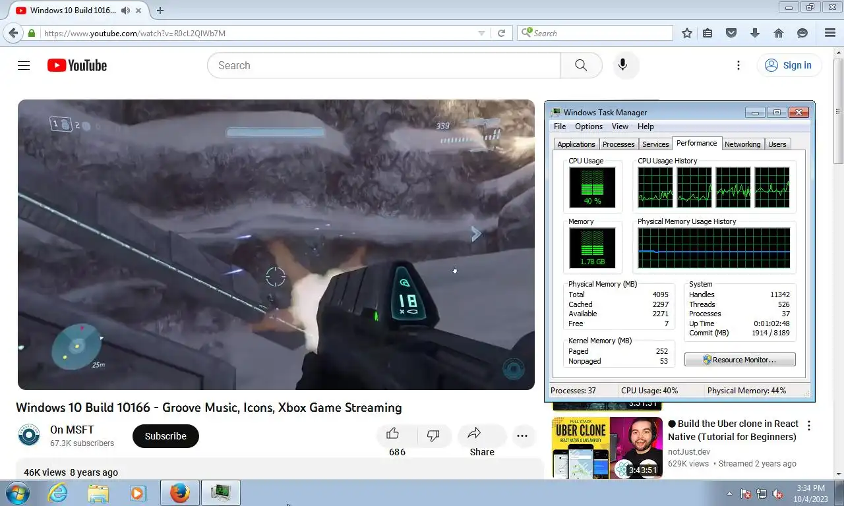Click the YouTube search magnifier button
This screenshot has width=844, height=506.
pyautogui.click(x=581, y=65)
